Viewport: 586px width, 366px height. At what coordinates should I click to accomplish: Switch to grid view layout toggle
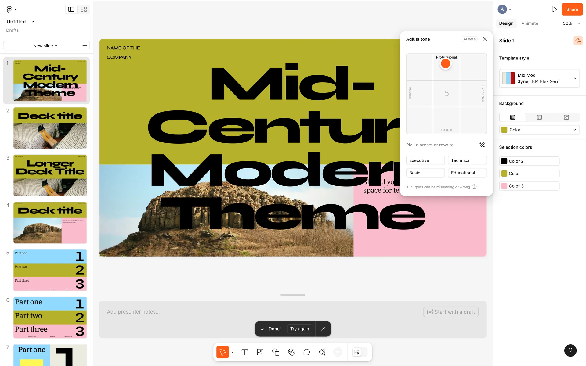[84, 9]
